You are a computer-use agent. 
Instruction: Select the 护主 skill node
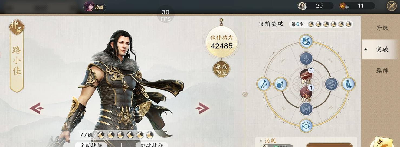tap(306, 76)
